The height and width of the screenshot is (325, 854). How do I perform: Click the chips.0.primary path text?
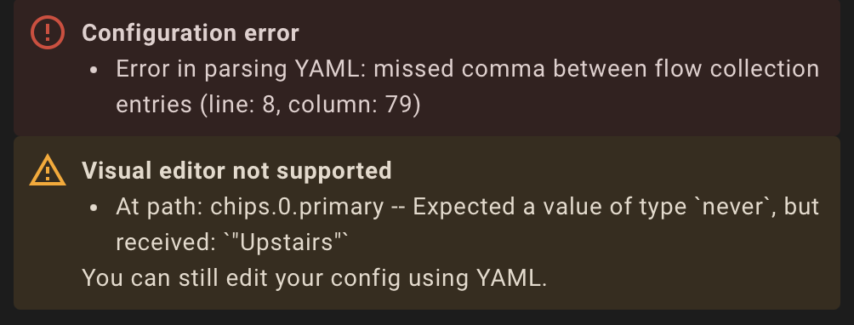[297, 207]
